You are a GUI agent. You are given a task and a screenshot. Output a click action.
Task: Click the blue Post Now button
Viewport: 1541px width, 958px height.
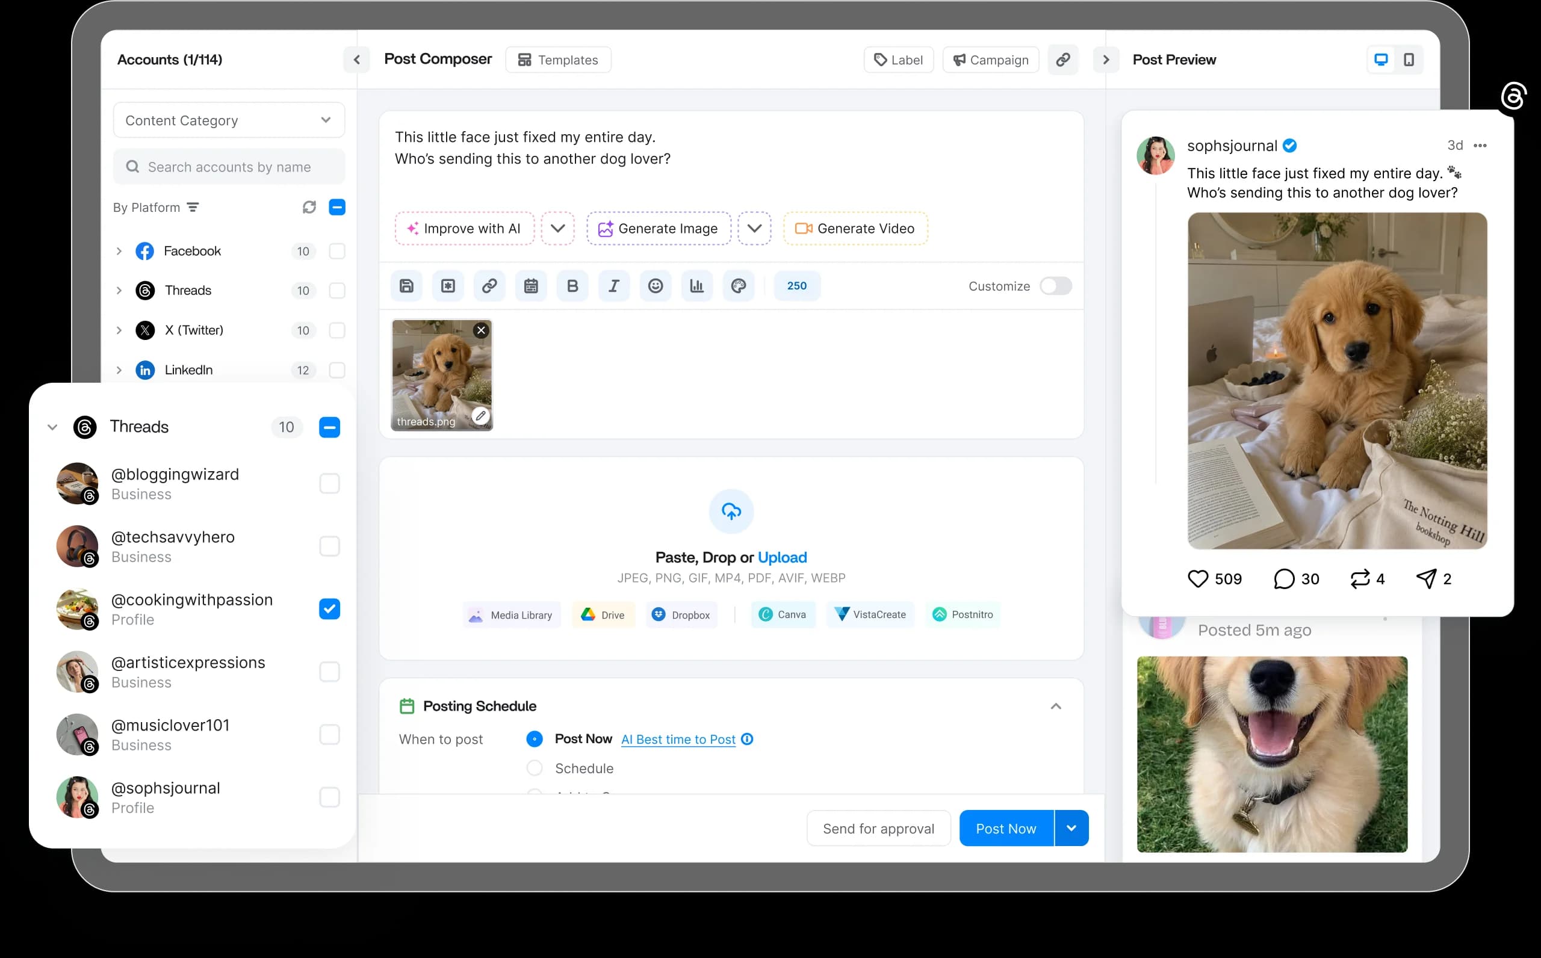(x=1006, y=828)
